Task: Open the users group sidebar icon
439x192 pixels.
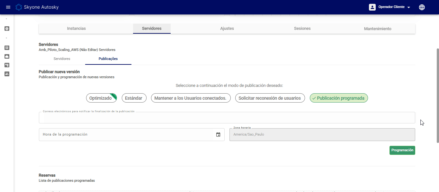Action: pos(7,74)
